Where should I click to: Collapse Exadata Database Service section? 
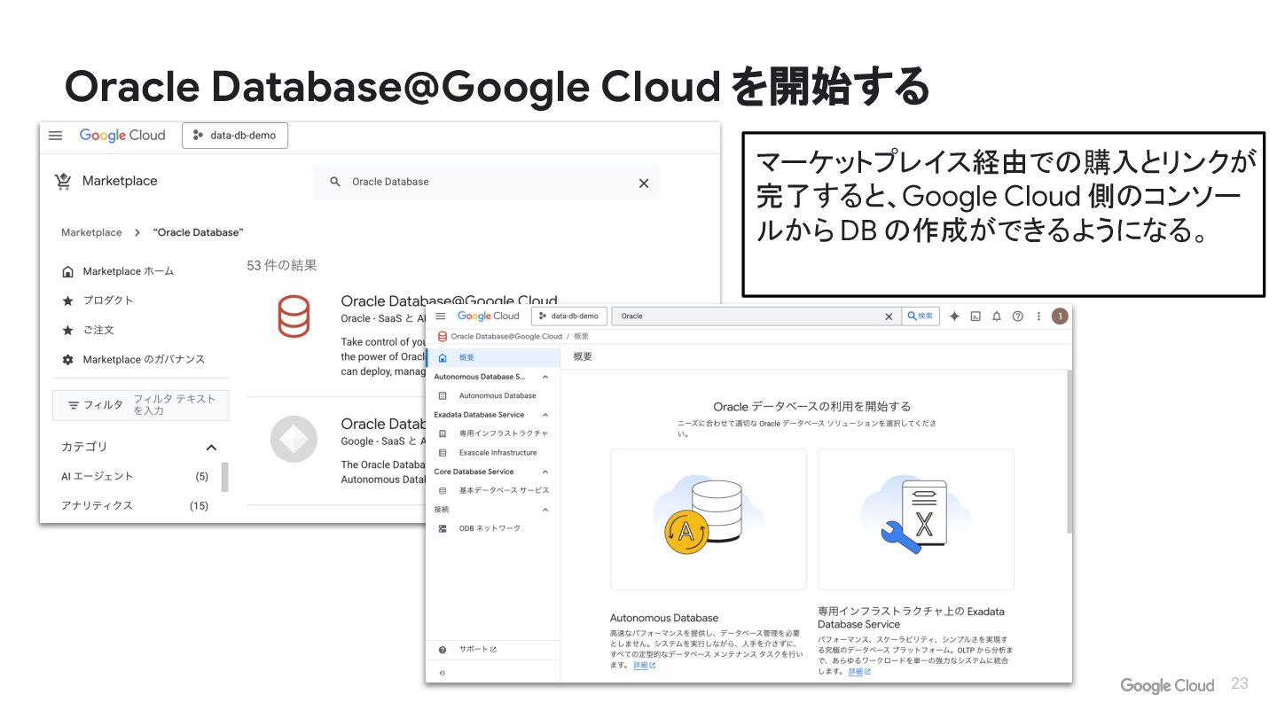point(544,415)
